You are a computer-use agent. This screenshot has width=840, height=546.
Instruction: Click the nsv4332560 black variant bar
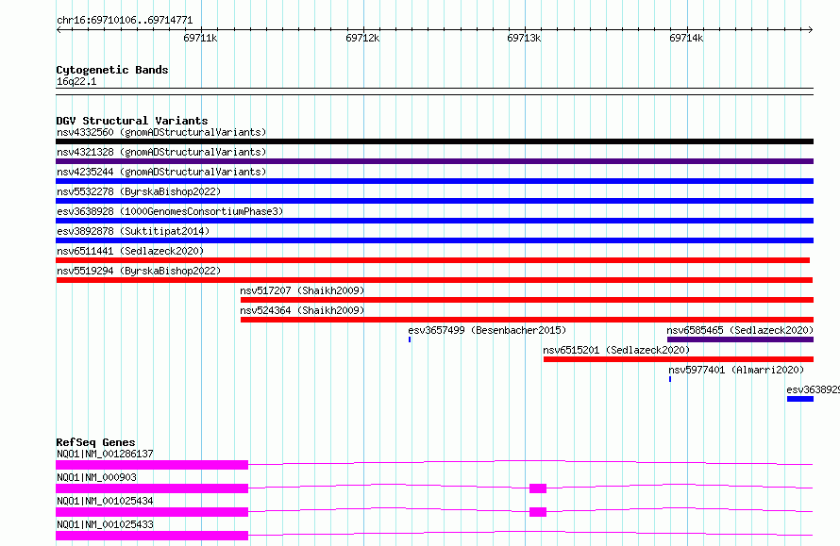pos(434,141)
